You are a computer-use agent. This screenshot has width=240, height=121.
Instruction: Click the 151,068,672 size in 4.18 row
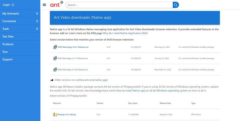[x=136, y=47]
